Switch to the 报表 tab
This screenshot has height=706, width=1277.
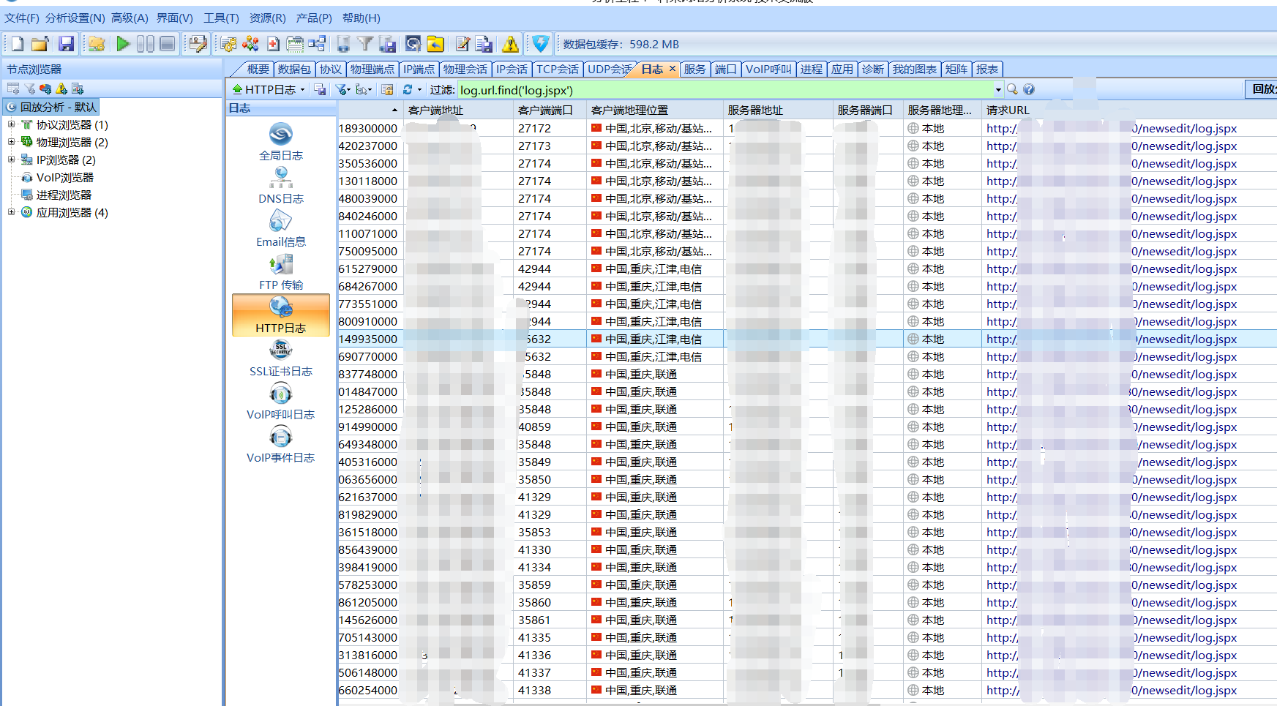coord(987,69)
